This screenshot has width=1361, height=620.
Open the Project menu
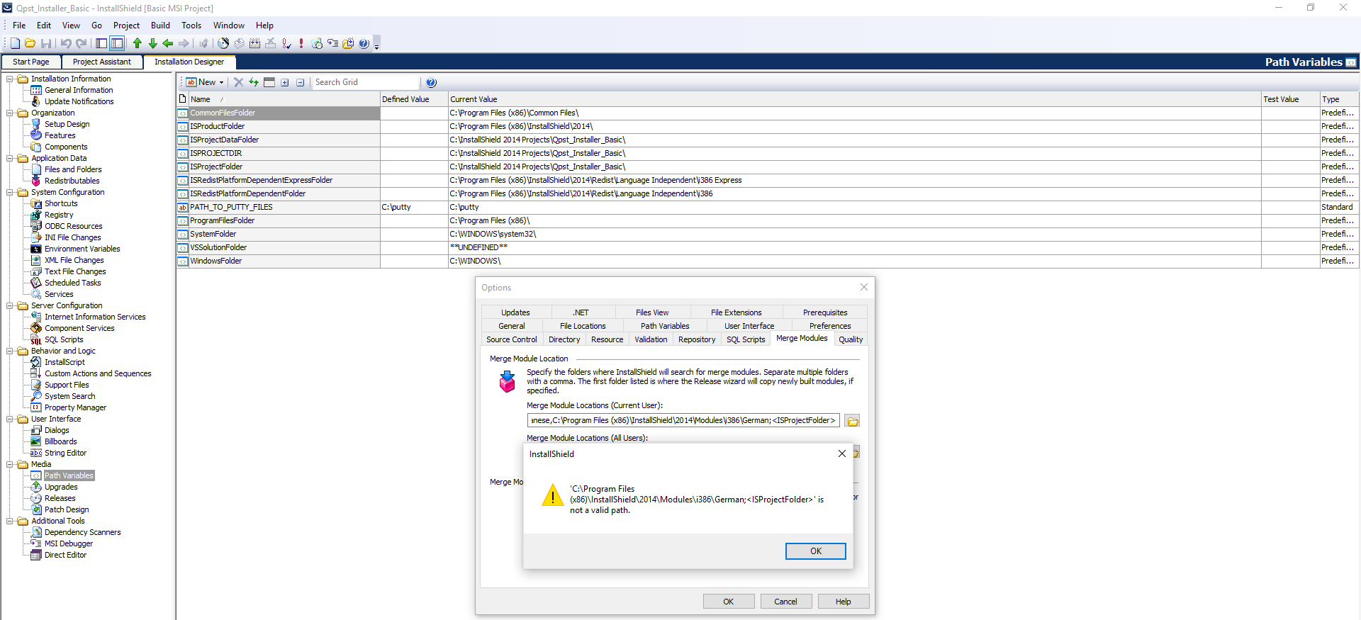click(126, 26)
